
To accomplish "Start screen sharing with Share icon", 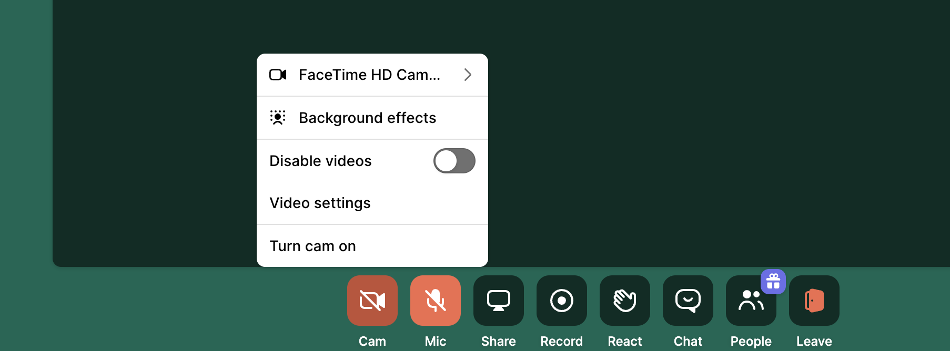I will click(x=498, y=301).
